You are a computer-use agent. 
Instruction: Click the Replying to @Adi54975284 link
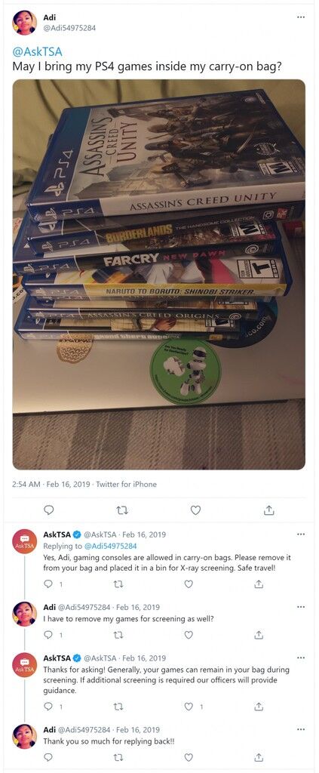90,546
